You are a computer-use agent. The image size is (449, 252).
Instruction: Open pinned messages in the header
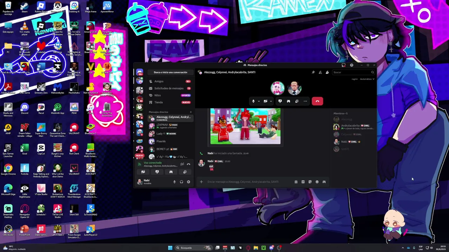[x=313, y=72]
